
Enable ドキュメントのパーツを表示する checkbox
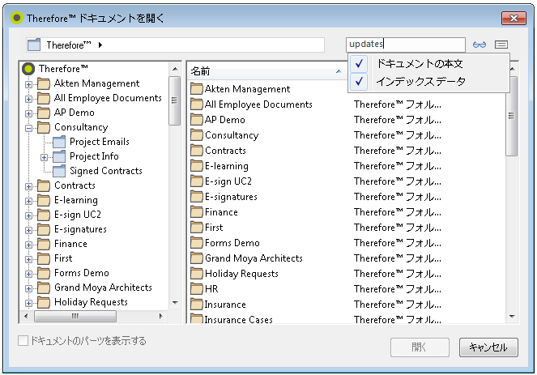pyautogui.click(x=23, y=341)
